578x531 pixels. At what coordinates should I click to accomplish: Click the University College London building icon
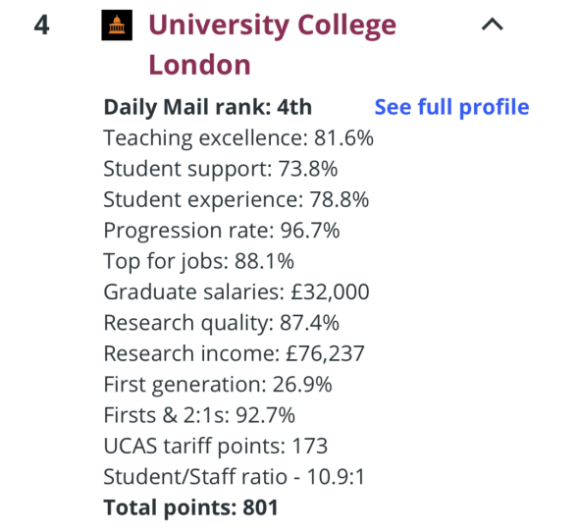click(117, 26)
